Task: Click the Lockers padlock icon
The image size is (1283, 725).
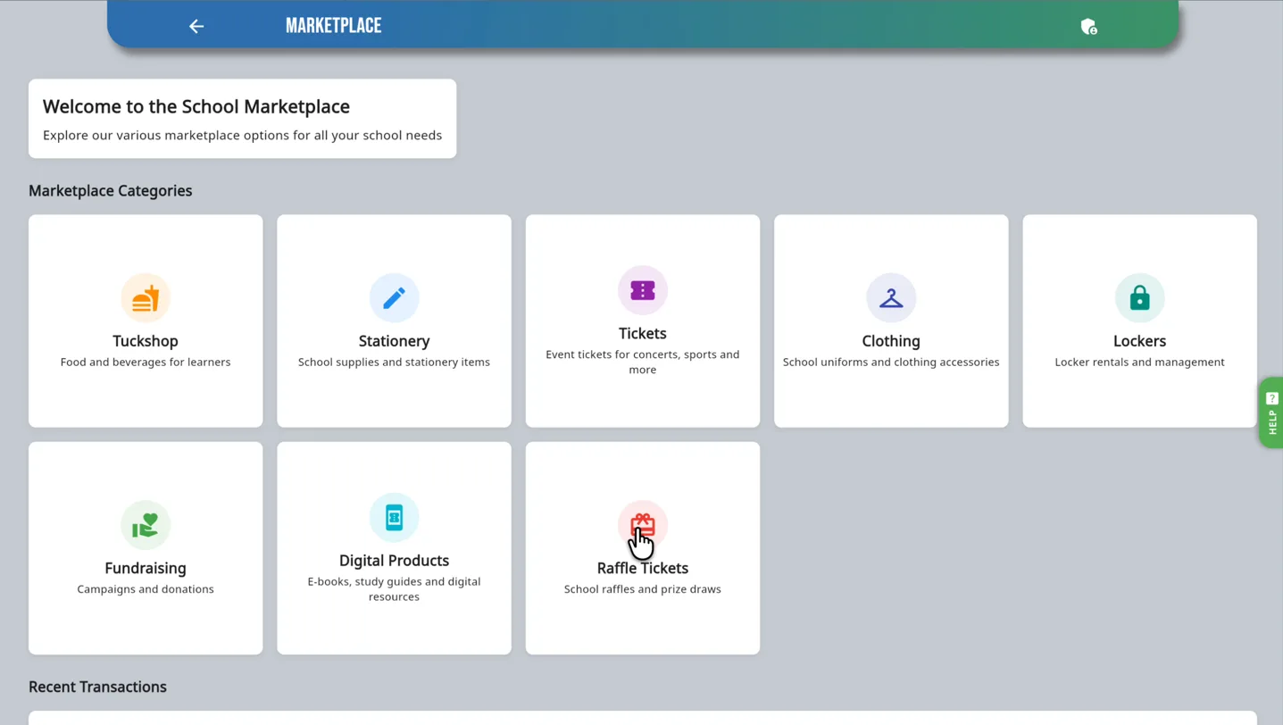Action: (x=1139, y=297)
